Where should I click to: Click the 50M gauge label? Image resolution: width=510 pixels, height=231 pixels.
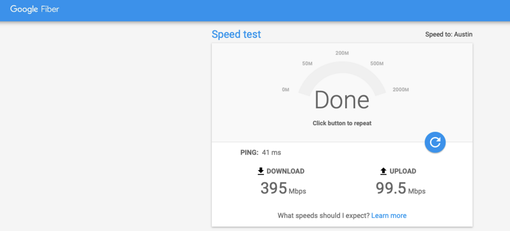click(307, 64)
